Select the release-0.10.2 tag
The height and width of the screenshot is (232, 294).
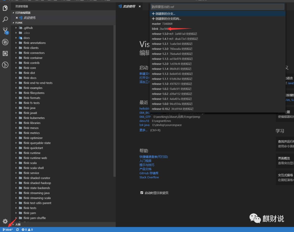218,109
